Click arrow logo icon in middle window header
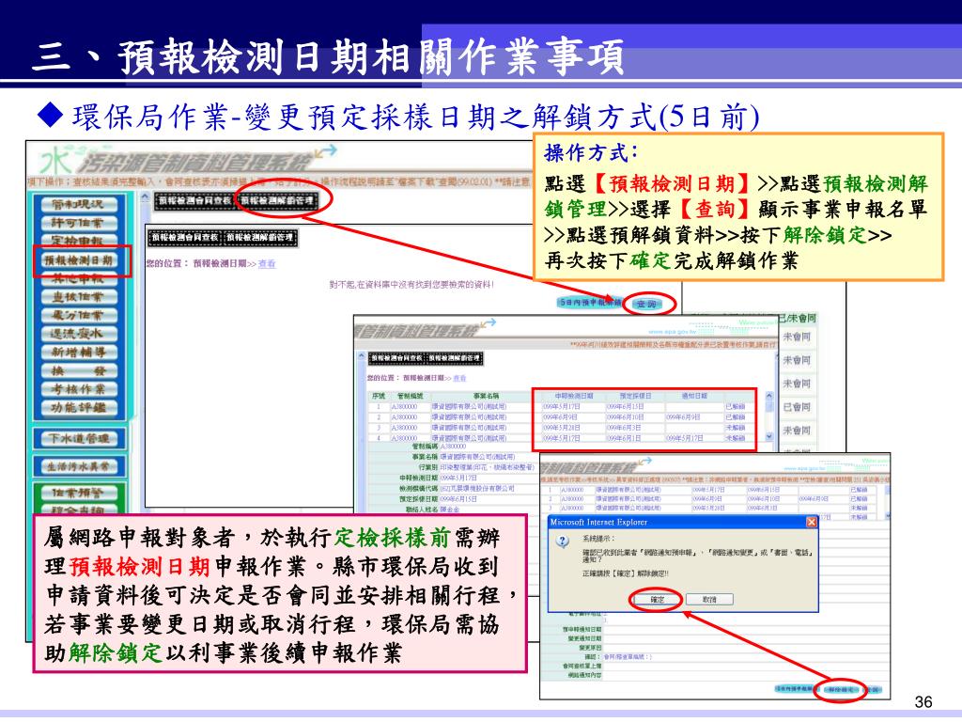The width and height of the screenshot is (962, 722). pos(488,323)
